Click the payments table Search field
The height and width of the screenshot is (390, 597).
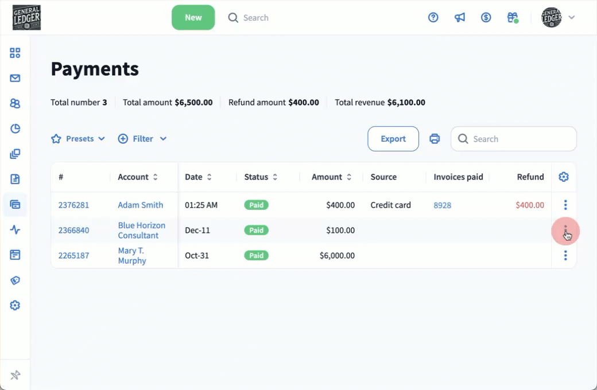(520, 139)
